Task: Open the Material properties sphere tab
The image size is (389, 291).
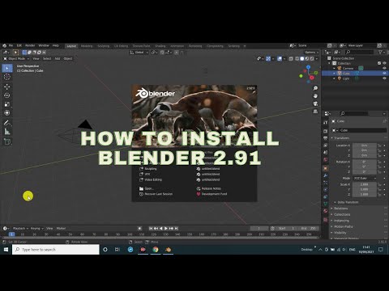Action: [x=326, y=211]
